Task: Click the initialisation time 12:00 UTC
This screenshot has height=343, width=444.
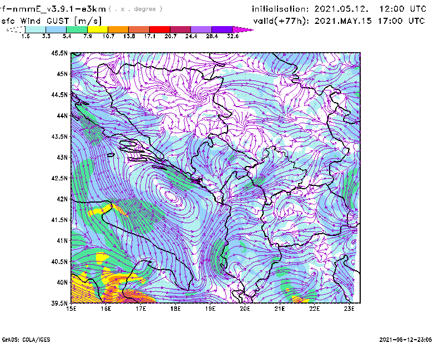Action: click(x=403, y=9)
